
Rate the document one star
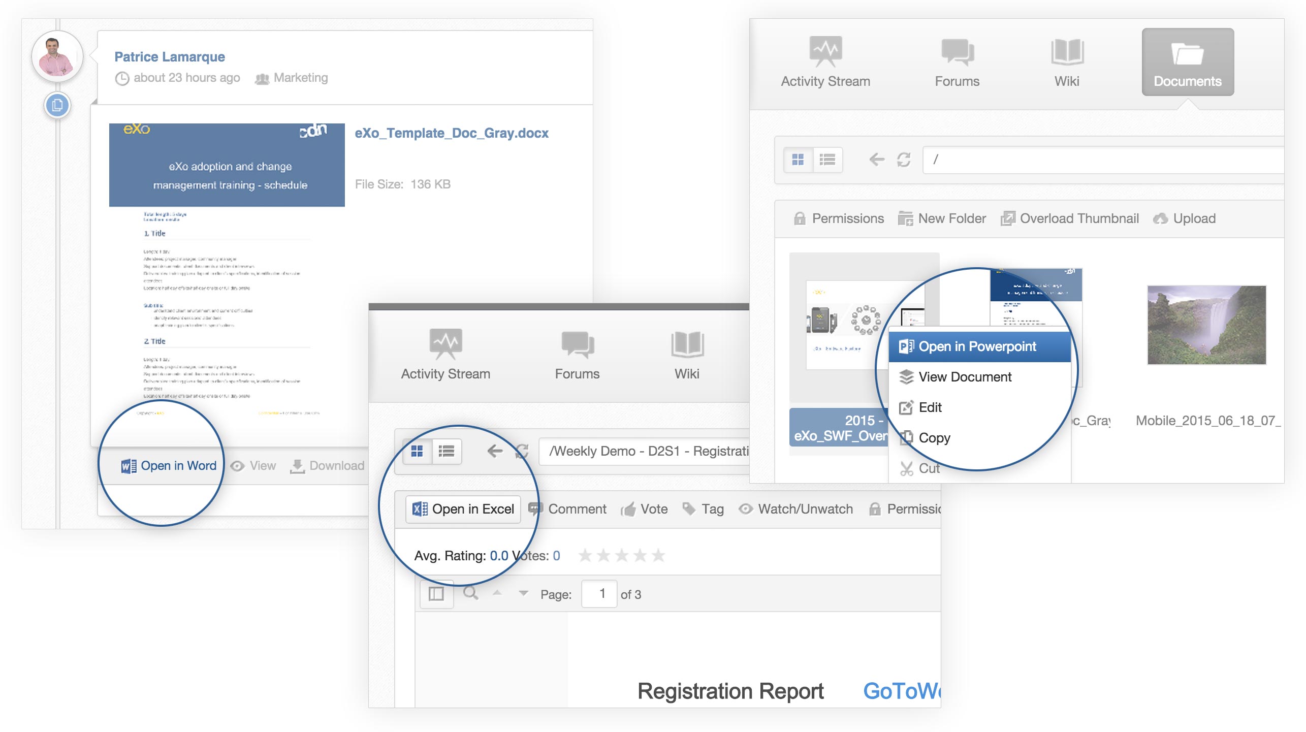click(585, 555)
